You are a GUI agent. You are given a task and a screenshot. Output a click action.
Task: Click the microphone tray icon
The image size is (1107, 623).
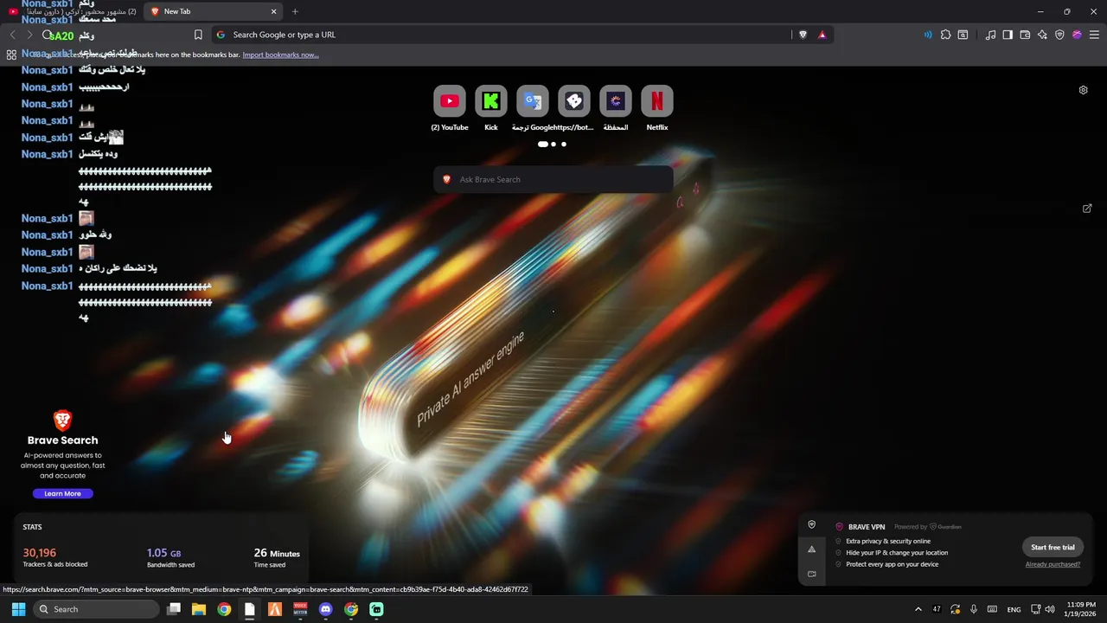974,609
